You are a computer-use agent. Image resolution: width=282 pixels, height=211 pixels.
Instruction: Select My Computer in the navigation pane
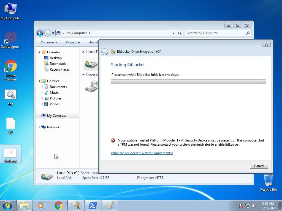point(57,116)
